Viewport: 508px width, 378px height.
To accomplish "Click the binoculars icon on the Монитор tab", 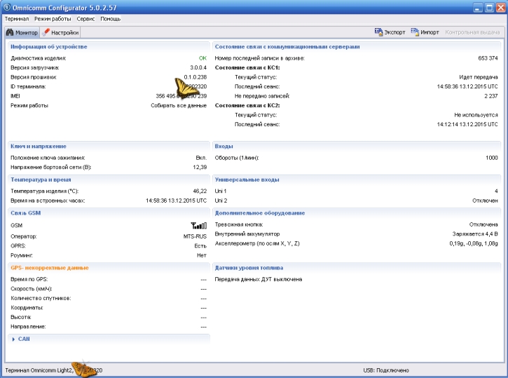I will click(10, 32).
